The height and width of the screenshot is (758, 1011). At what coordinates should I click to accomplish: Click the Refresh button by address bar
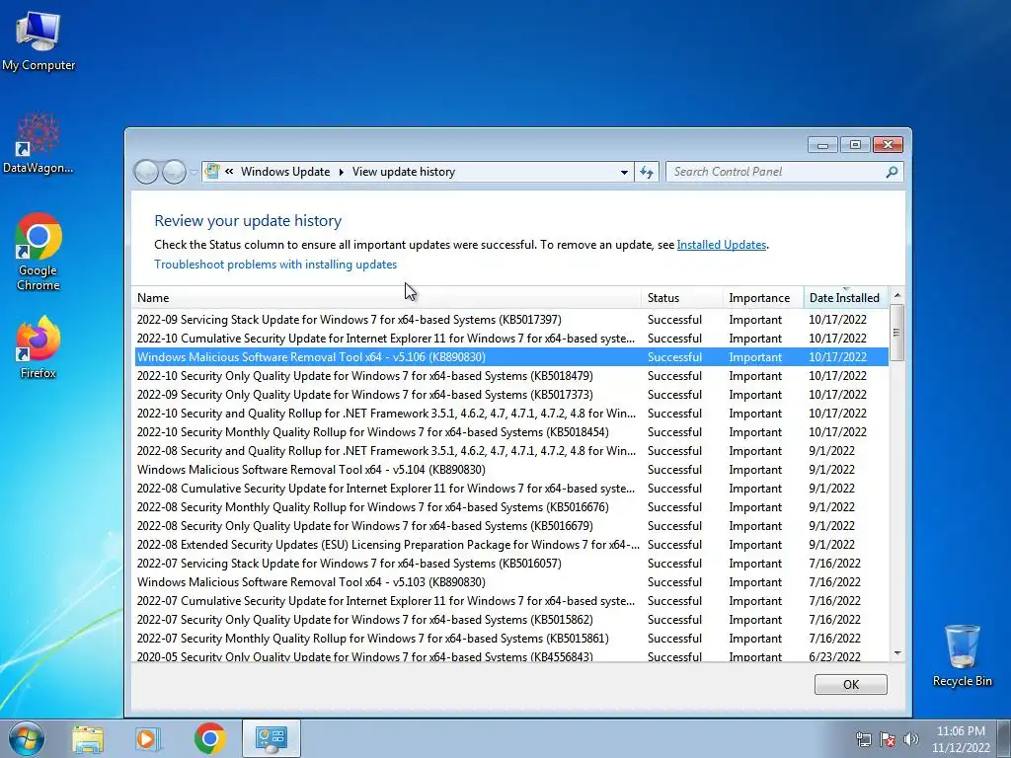tap(647, 172)
